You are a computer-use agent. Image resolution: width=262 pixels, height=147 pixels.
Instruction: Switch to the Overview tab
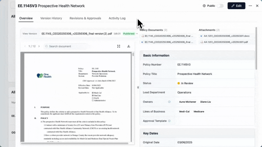click(26, 18)
